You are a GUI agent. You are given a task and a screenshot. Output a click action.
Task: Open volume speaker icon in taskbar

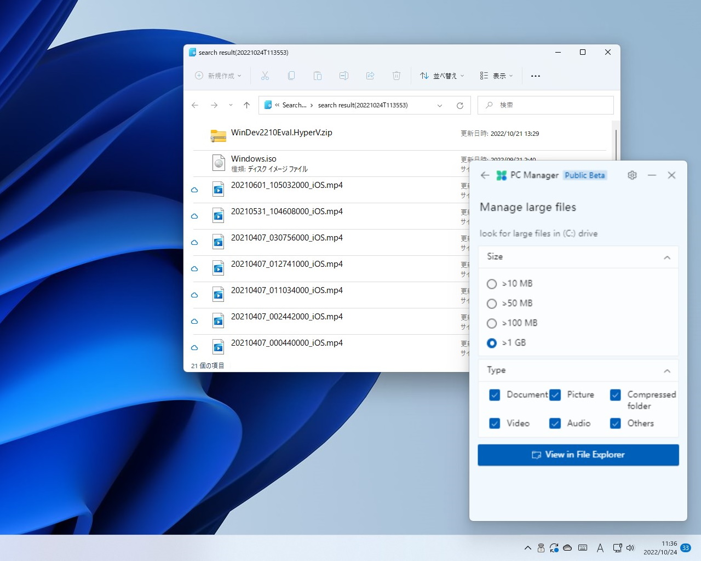630,548
